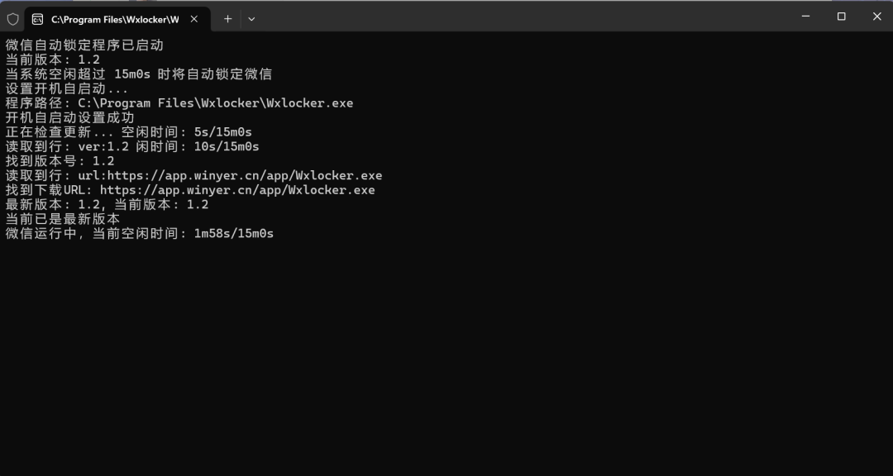The height and width of the screenshot is (476, 893).
Task: Click the line '正在检查更新... 空闲时间: 5s/15m0s'
Action: tap(129, 132)
